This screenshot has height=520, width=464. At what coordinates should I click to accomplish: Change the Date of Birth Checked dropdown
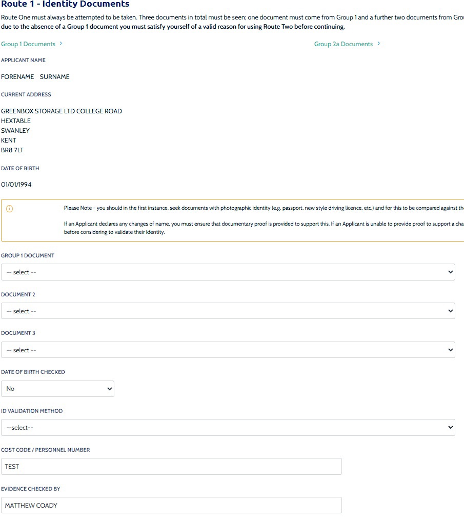pos(57,389)
